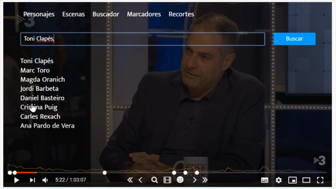Screen dimensions: 336x189
Task: Click the Buscar button
Action: tap(294, 39)
